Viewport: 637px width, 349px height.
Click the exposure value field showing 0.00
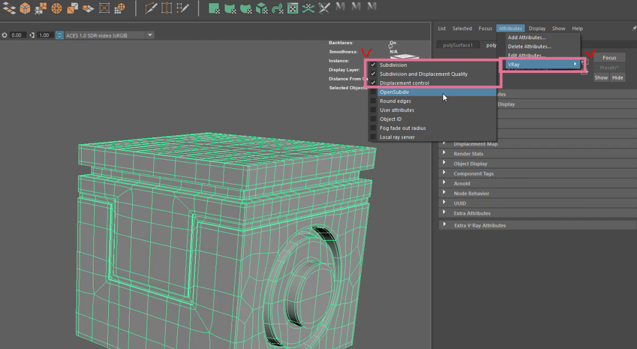point(16,35)
